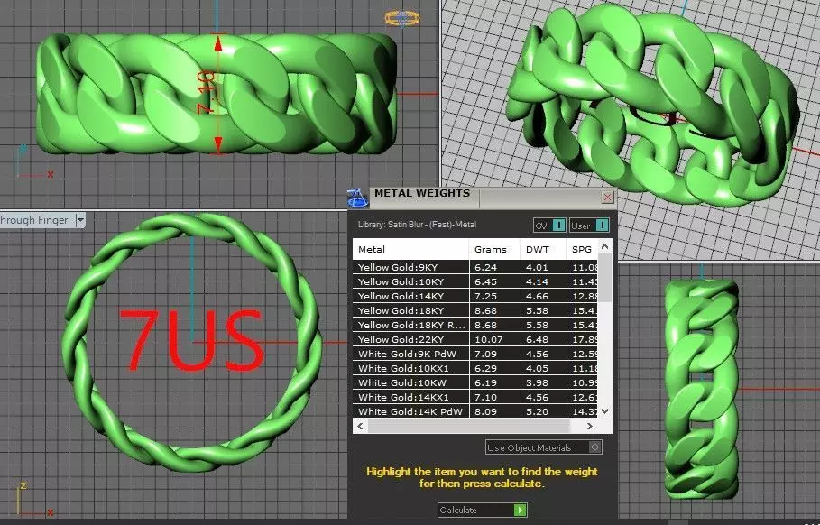
Task: Click the vertical scrollbar thumb in metal list
Action: 605,278
